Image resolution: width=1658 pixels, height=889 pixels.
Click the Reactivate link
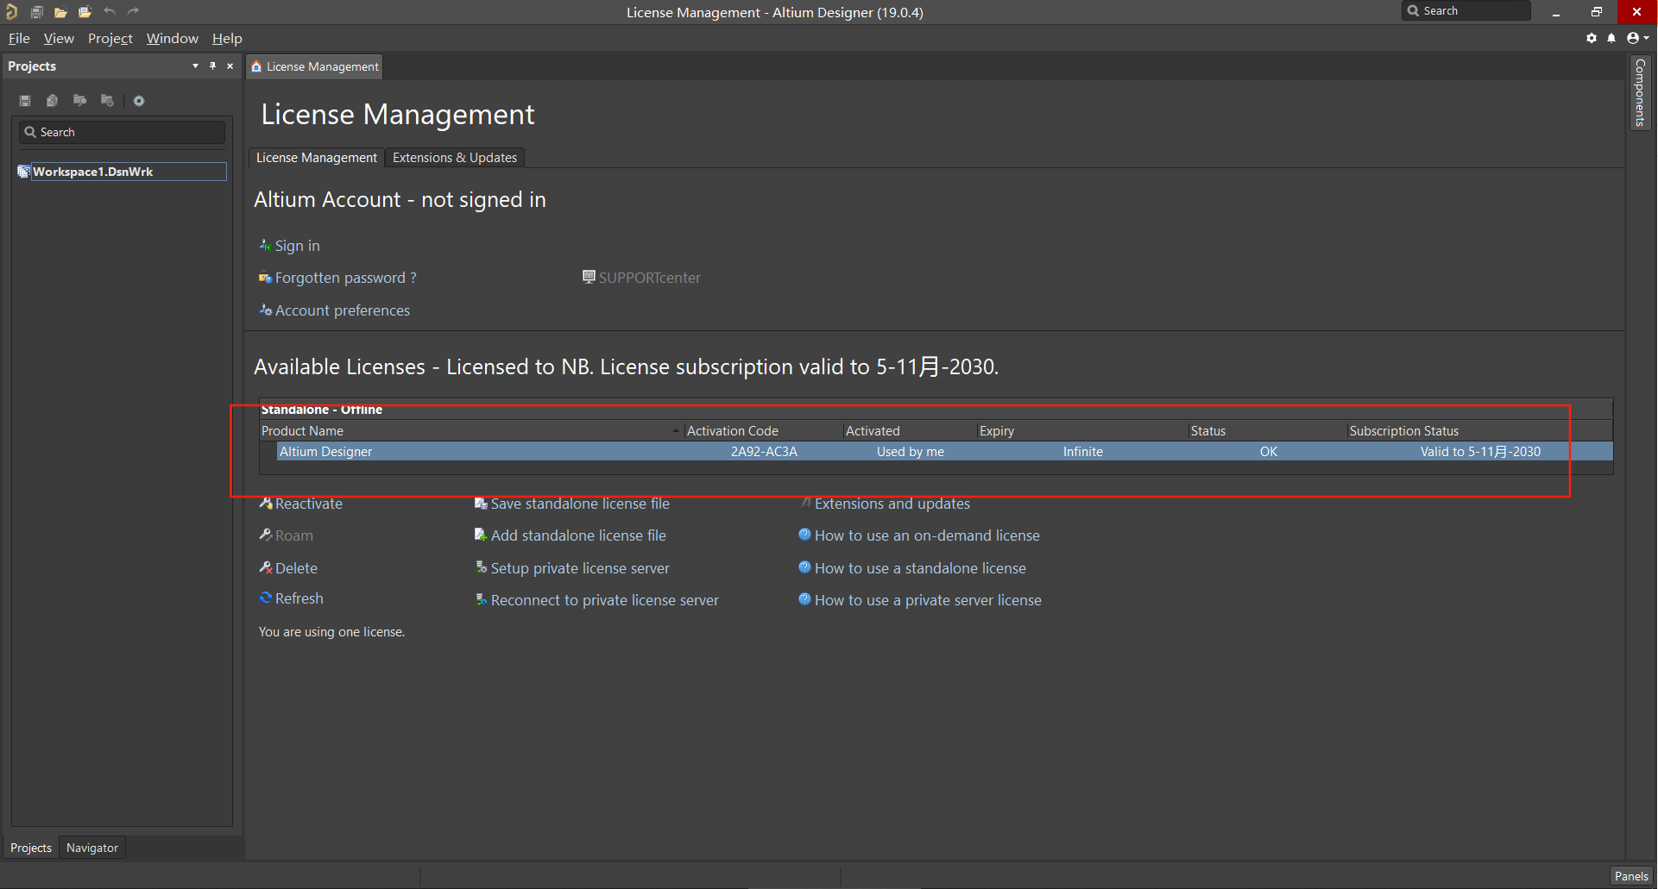(308, 504)
